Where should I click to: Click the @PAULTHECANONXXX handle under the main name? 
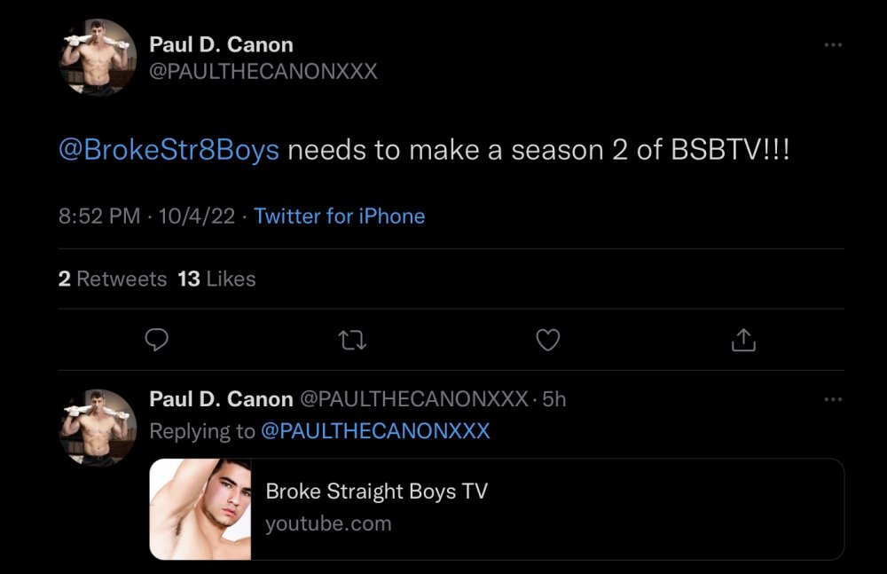pyautogui.click(x=263, y=72)
